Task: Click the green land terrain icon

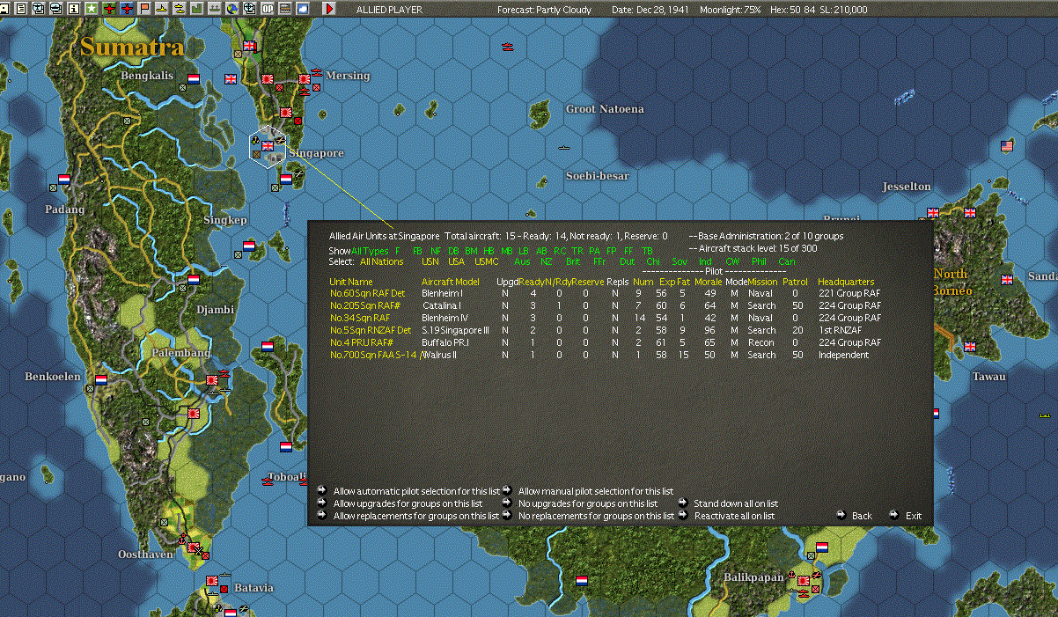Action: [197, 9]
